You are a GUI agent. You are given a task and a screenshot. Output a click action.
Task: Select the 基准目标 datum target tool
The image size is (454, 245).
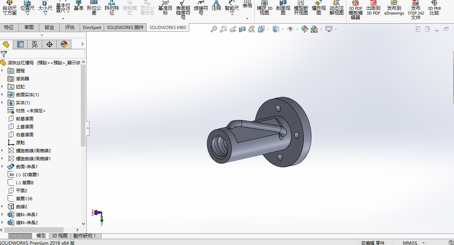click(165, 8)
